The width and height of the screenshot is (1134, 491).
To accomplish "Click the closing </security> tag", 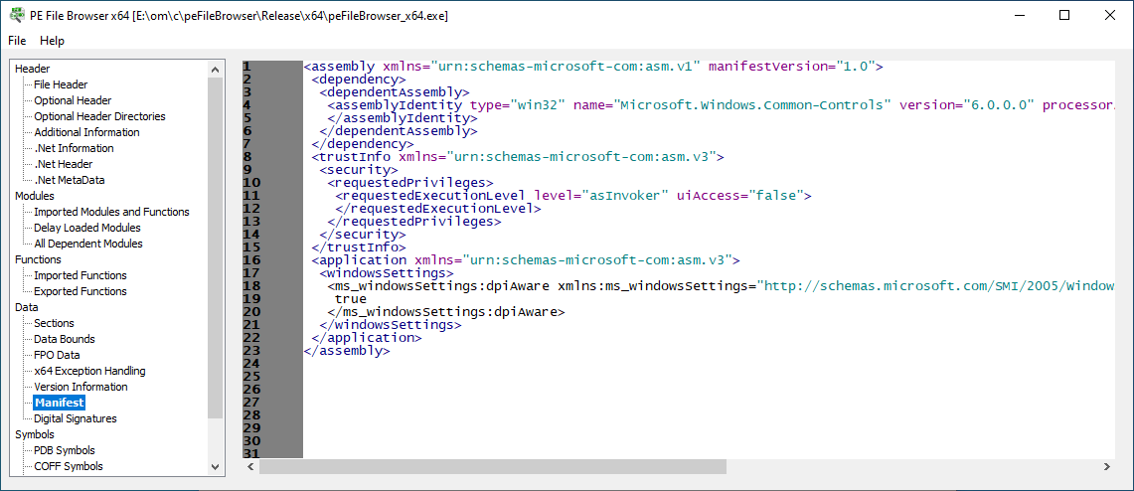I will point(363,235).
